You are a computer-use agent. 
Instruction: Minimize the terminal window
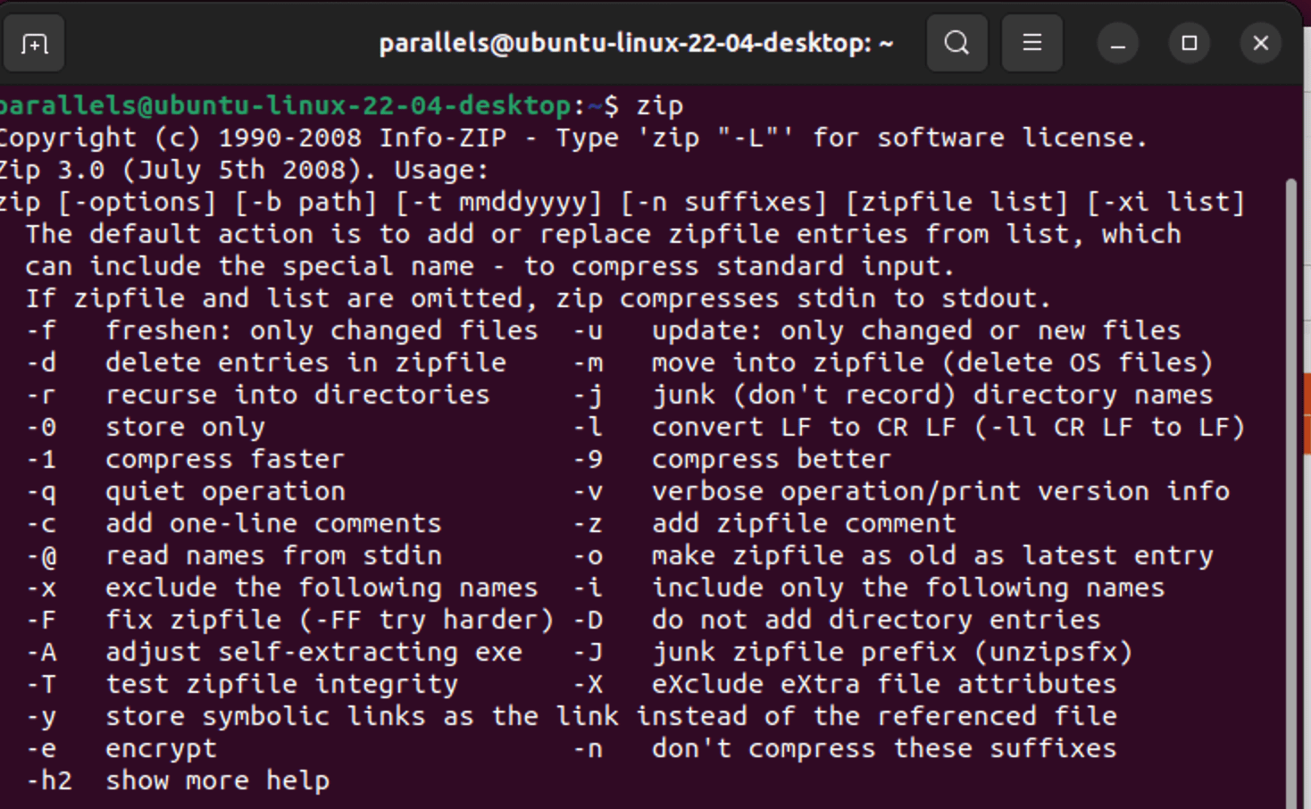[x=1118, y=42]
